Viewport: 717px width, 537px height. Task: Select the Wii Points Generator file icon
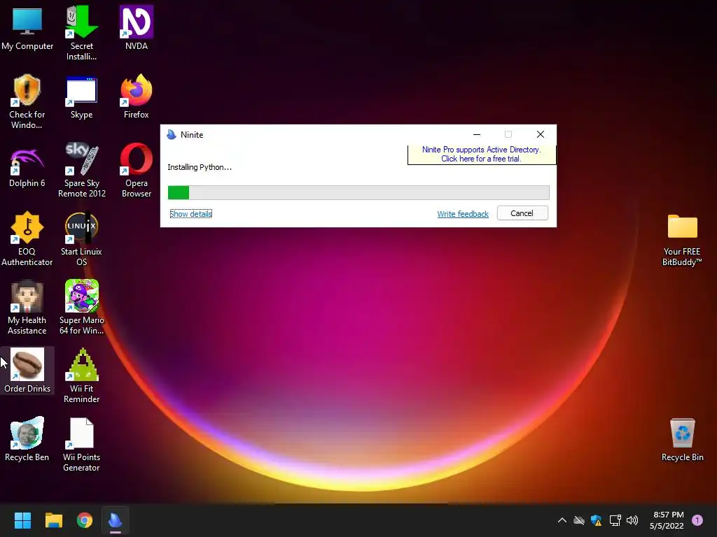click(x=81, y=444)
